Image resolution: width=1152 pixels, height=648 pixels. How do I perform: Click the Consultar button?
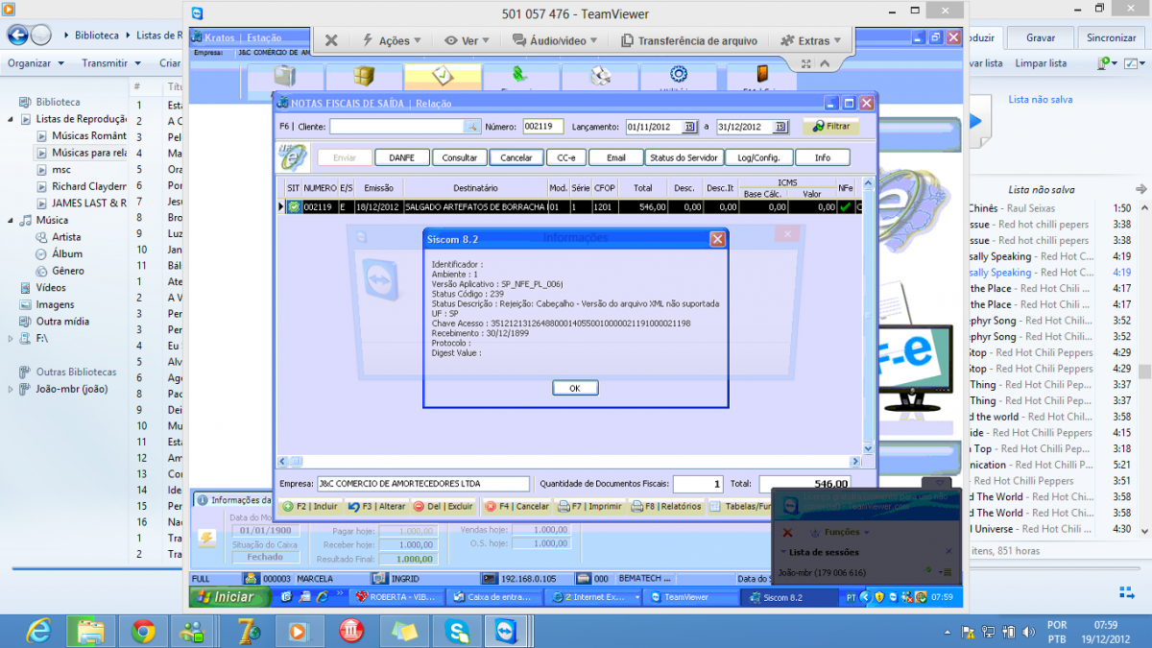[460, 157]
